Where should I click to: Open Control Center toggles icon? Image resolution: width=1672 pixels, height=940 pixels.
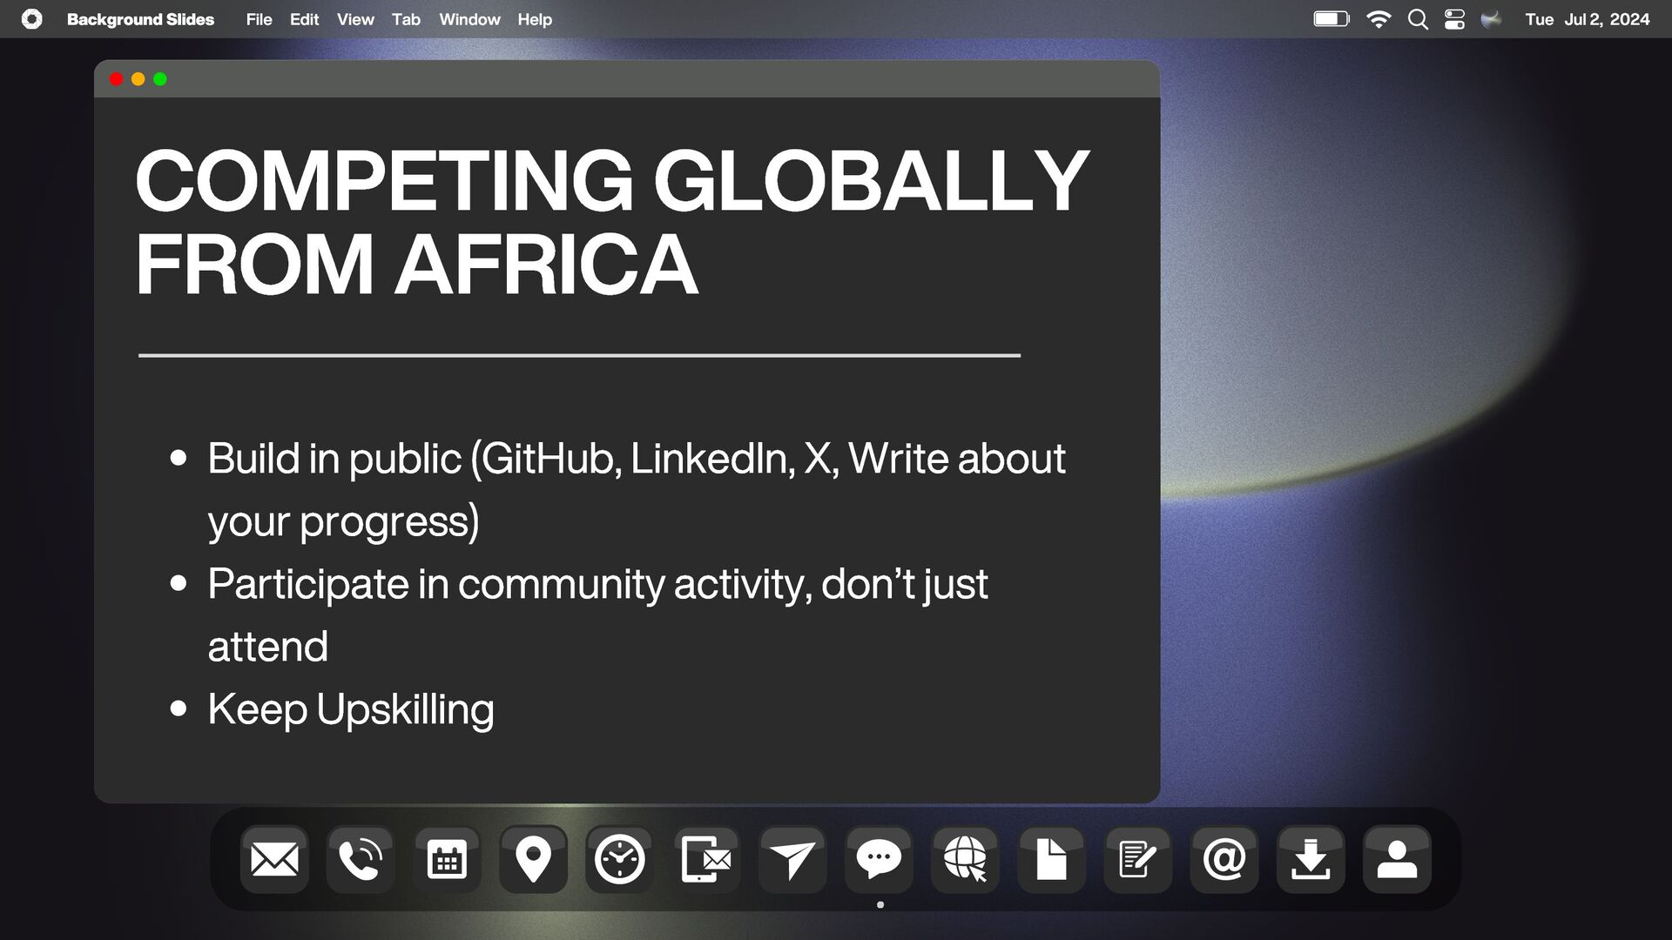click(1454, 19)
